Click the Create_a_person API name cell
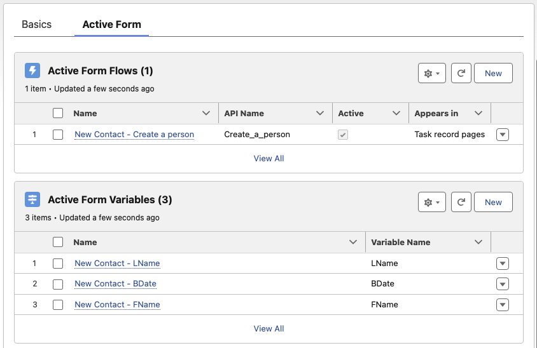537x348 pixels. point(257,135)
